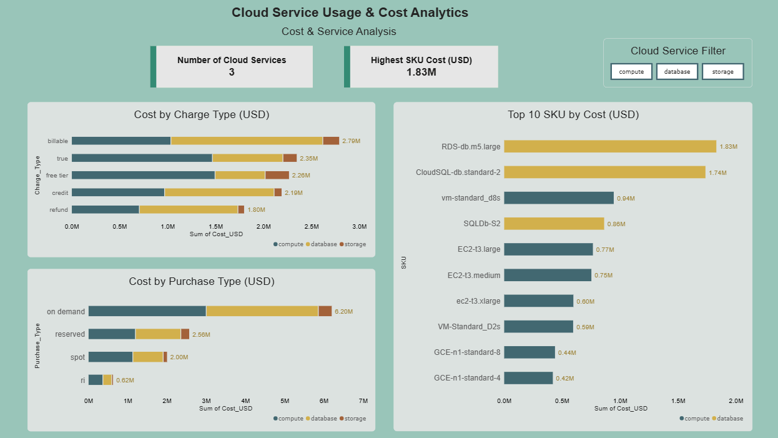Image resolution: width=778 pixels, height=438 pixels.
Task: Click database segment of credit bar
Action: tap(219, 192)
